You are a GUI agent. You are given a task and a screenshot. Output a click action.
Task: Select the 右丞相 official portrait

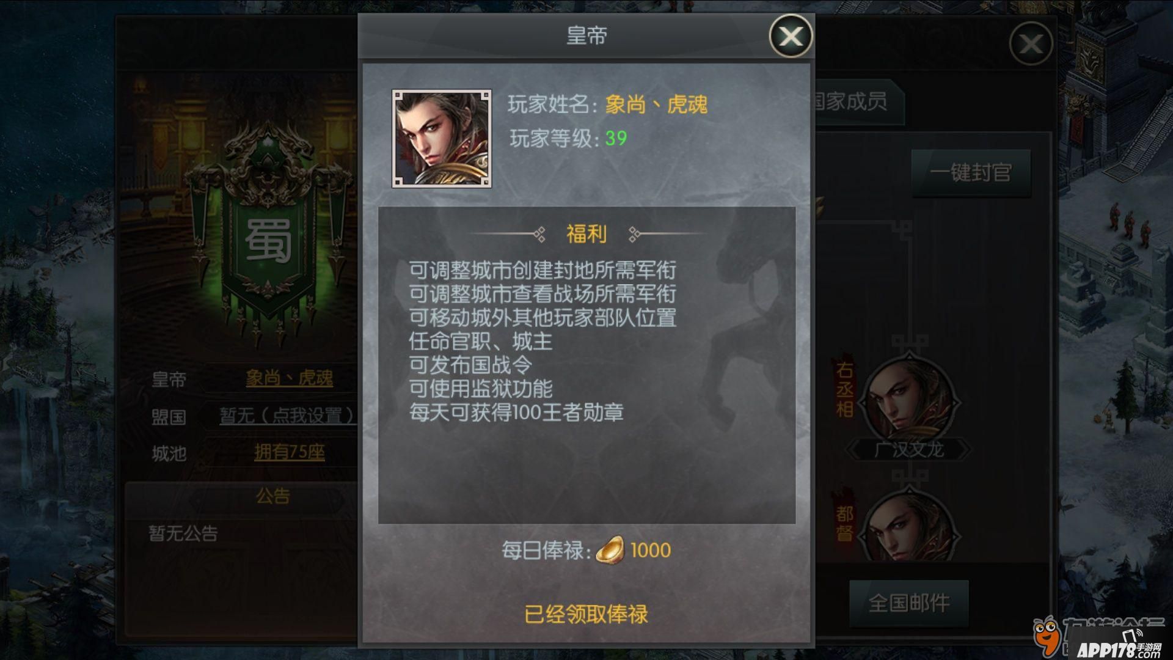point(909,400)
